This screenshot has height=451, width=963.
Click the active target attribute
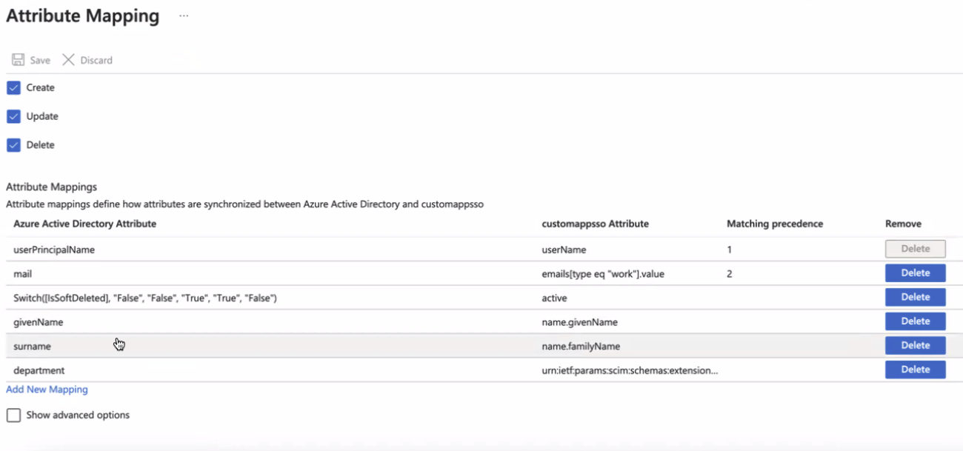point(554,298)
